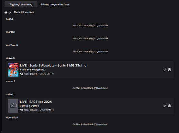
Task: Select the sabato day heading
Action: click(10, 94)
